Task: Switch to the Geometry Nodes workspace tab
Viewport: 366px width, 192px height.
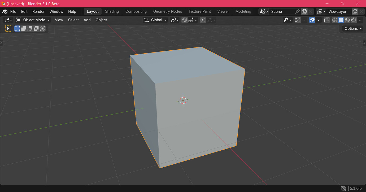Action: point(168,11)
